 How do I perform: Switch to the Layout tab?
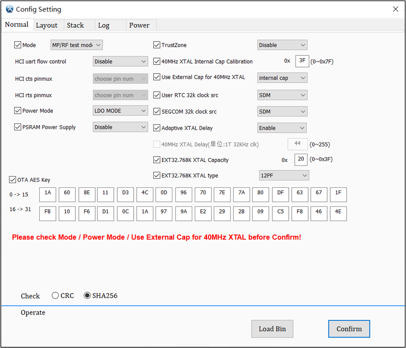(x=47, y=26)
